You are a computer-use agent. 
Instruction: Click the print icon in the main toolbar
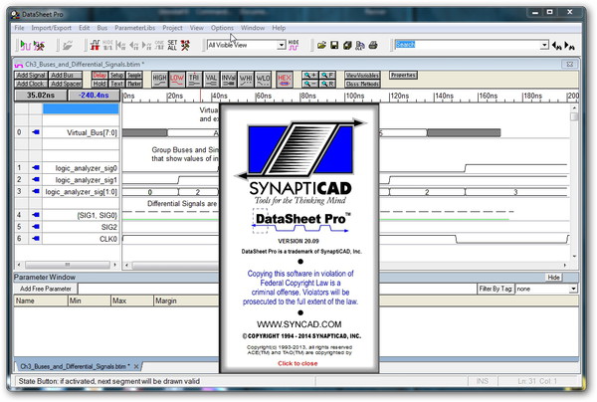tap(373, 46)
